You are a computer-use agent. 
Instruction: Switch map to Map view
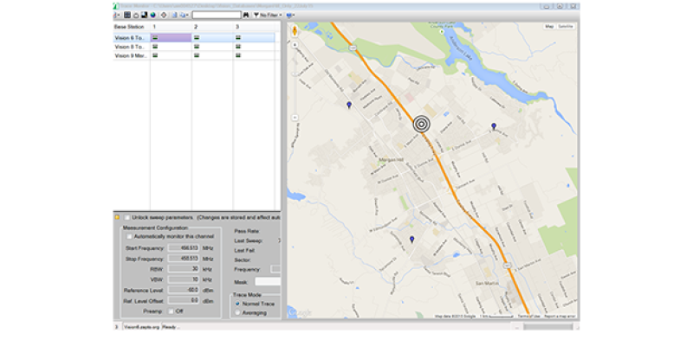(549, 27)
